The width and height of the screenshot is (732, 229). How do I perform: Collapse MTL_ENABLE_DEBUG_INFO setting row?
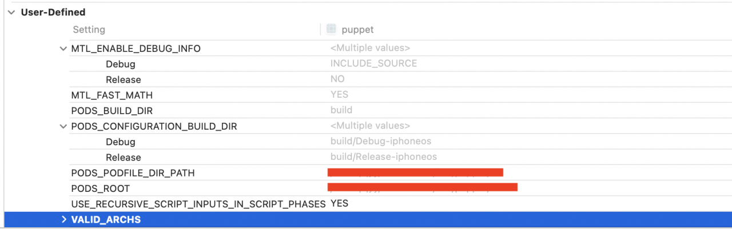coord(63,49)
